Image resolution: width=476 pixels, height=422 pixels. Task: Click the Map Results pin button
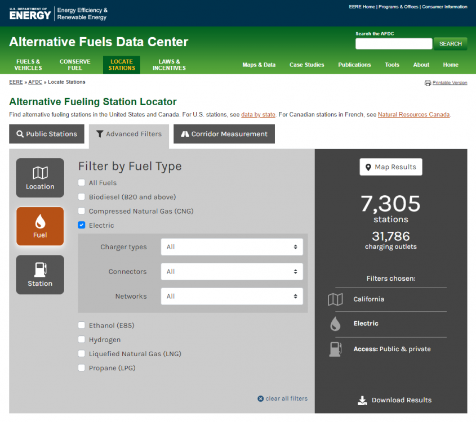tap(390, 167)
